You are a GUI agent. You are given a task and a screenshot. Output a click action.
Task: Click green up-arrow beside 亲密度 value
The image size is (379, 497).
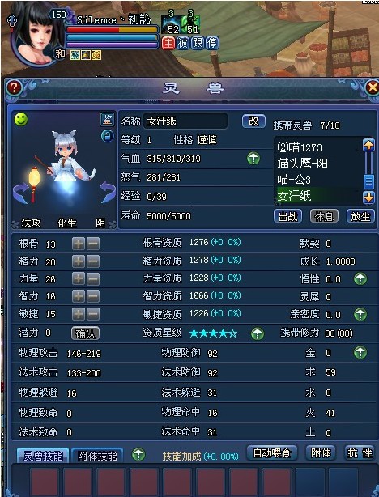click(x=360, y=314)
